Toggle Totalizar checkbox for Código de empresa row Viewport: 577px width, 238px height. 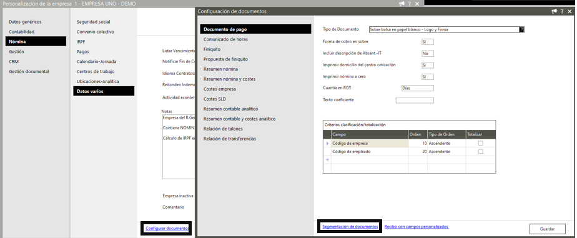click(x=481, y=143)
